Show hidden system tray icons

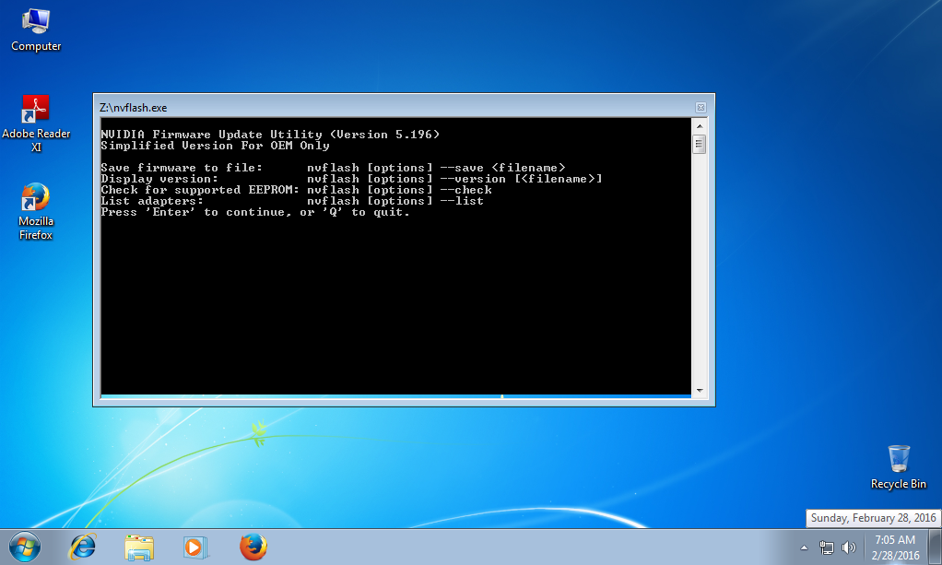click(804, 547)
